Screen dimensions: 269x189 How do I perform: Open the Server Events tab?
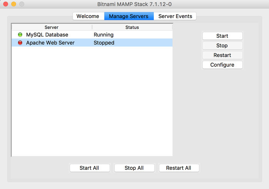point(175,16)
